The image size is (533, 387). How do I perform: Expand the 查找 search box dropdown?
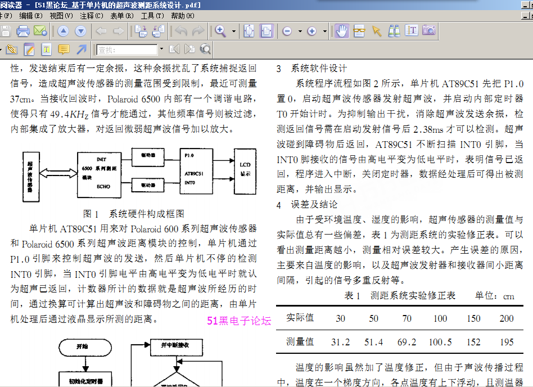click(161, 49)
